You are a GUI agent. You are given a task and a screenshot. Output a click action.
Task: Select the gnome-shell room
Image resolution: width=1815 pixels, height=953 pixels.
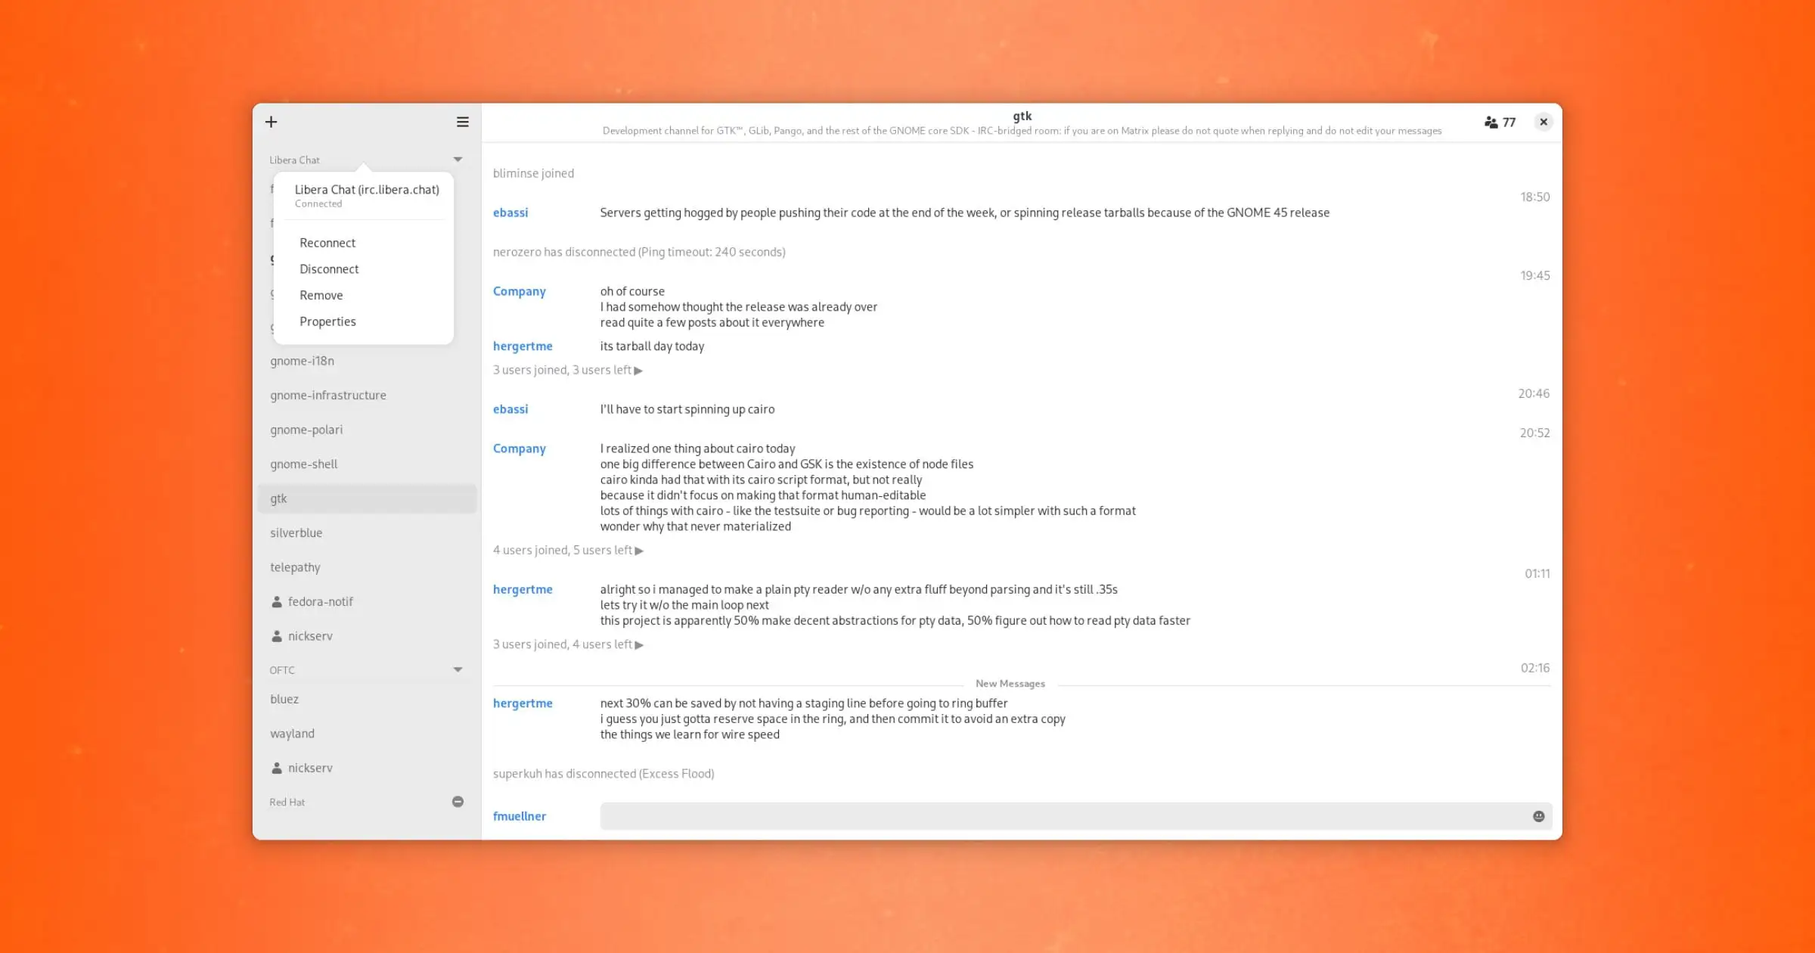(x=367, y=464)
